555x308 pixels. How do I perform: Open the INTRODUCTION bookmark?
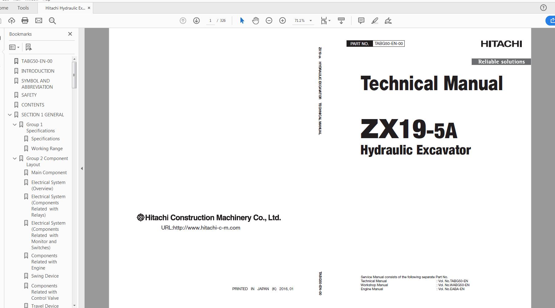tap(38, 71)
